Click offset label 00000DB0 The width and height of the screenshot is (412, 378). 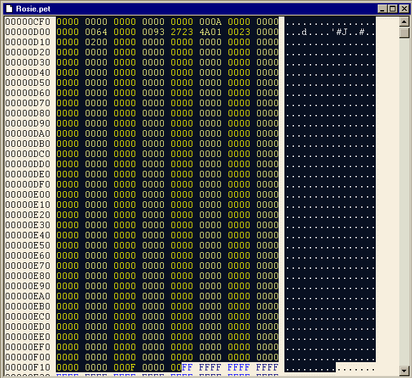(27, 144)
